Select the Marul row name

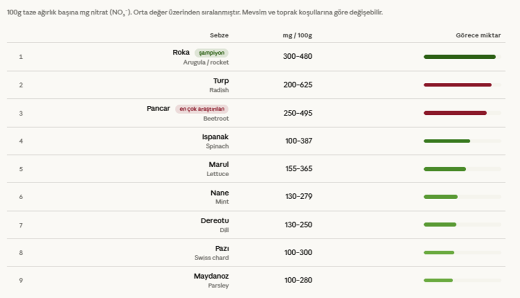pos(219,164)
